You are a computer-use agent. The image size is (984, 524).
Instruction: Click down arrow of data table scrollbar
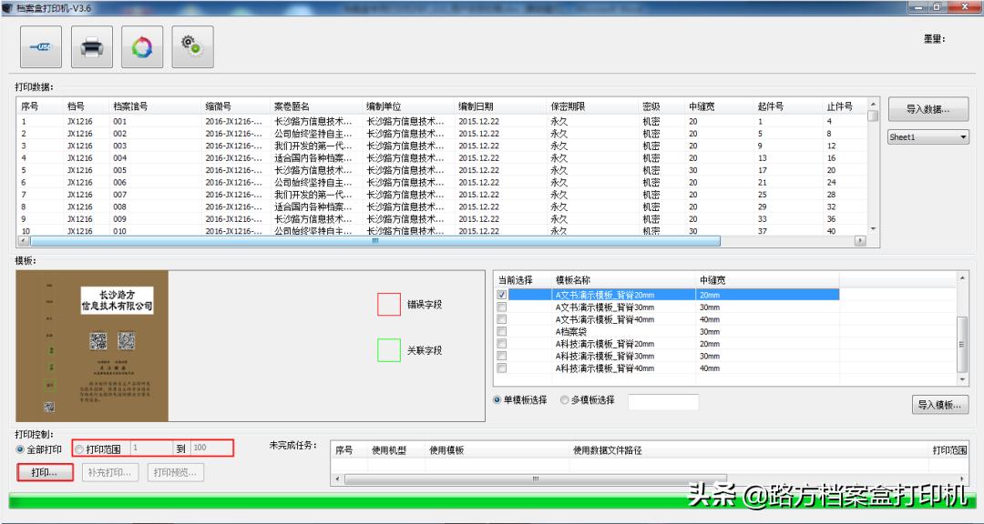click(872, 230)
